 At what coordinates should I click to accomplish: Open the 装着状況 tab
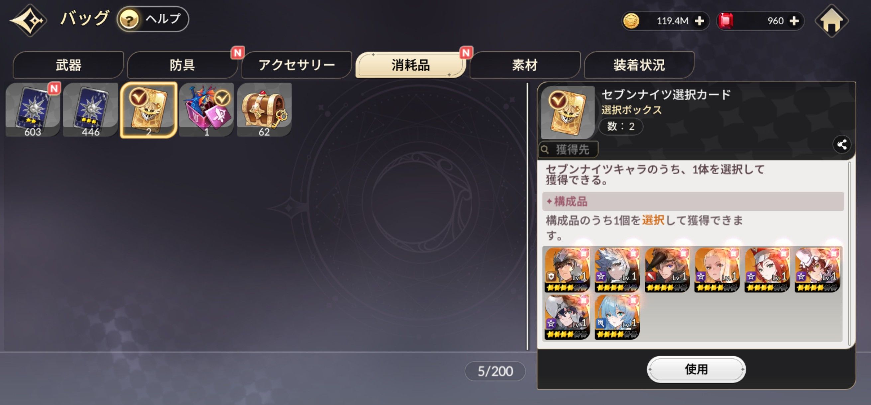[x=639, y=65]
